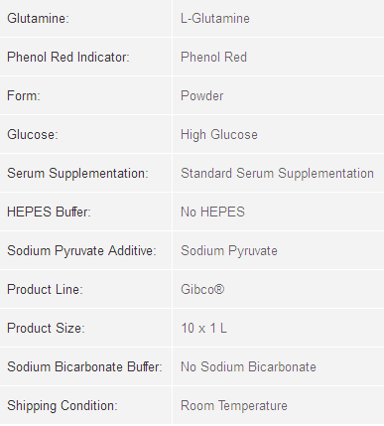This screenshot has width=384, height=426.
Task: Click the Room Temperature shipping value
Action: 234,405
